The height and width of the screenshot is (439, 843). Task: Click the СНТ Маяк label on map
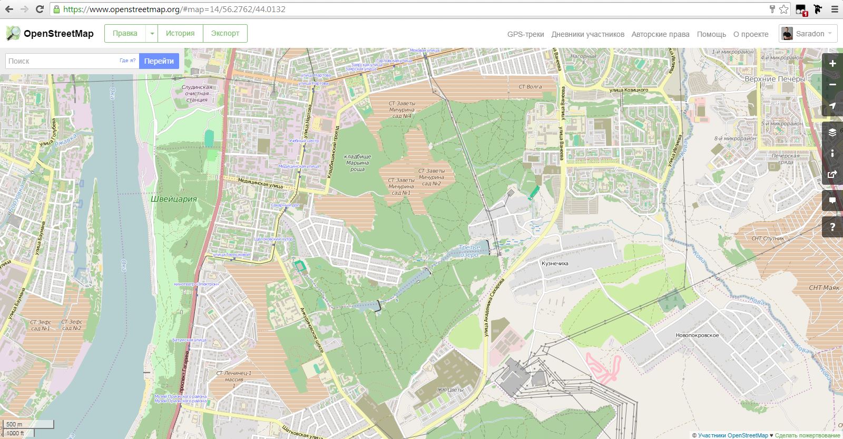coord(825,288)
